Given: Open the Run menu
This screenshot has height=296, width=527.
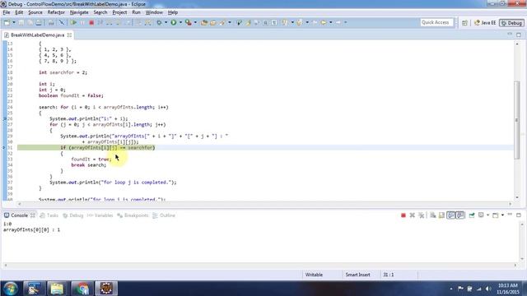Looking at the screenshot, I should tap(136, 12).
